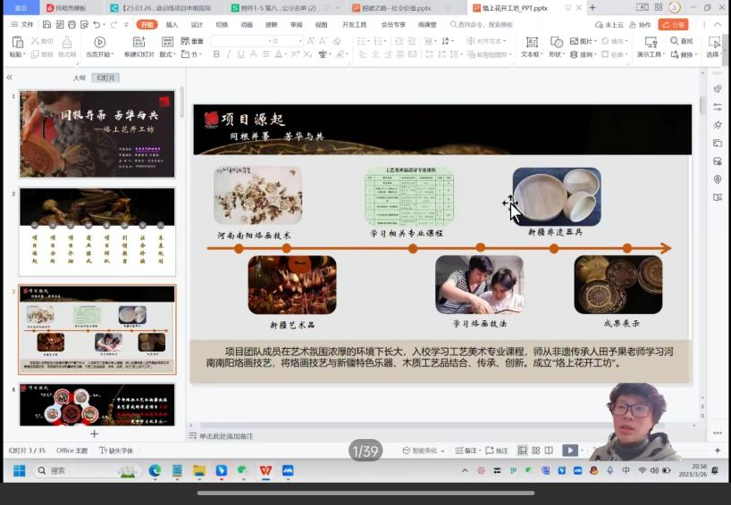Viewport: 731px width, 505px height.
Task: Click the Redo arrow icon
Action: pyautogui.click(x=113, y=25)
